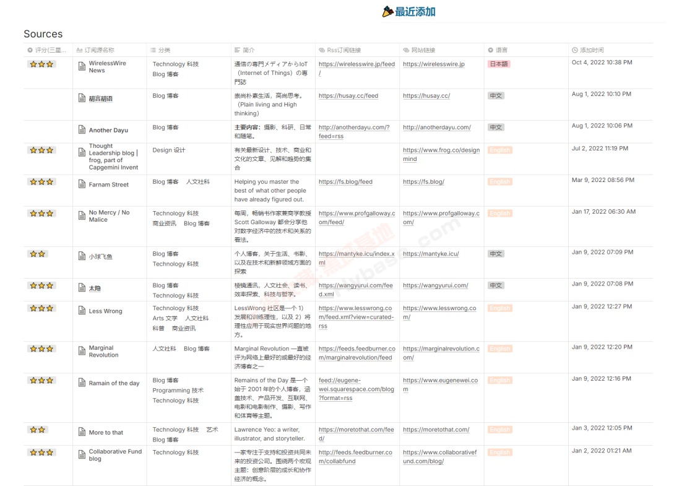This screenshot has height=486, width=687.
Task: Click the date Jul 2, 2022 11:19 PM
Action: coord(600,149)
